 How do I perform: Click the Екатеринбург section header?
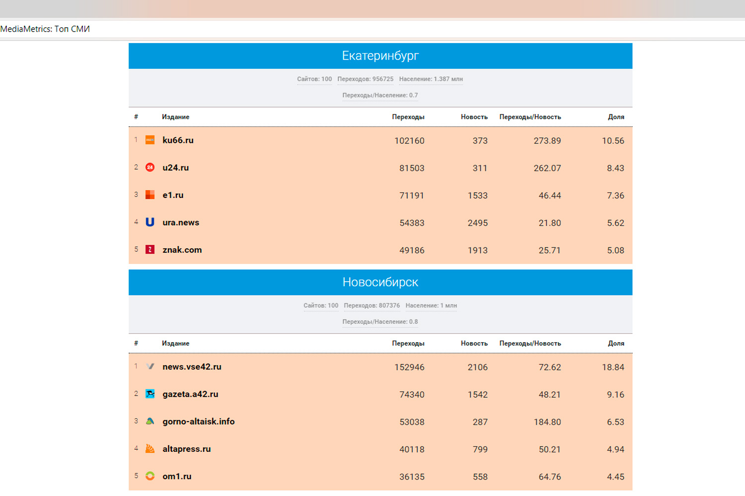[x=380, y=56]
